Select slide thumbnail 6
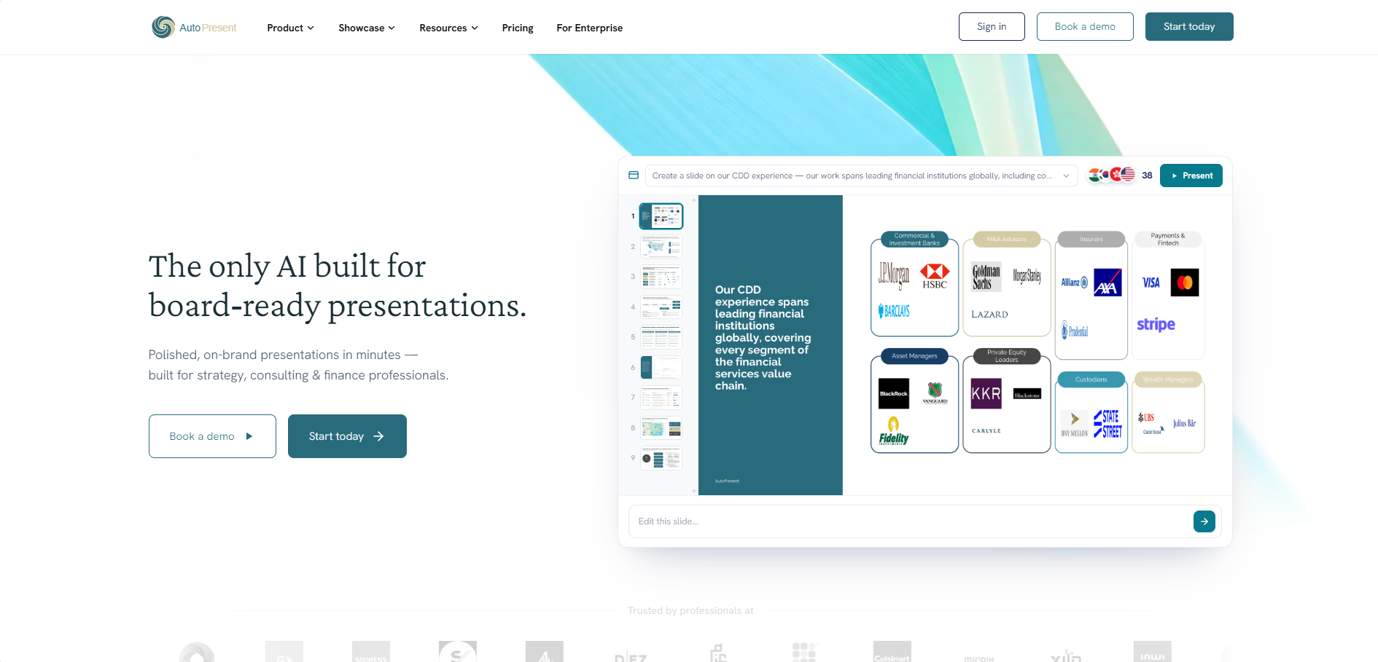This screenshot has width=1378, height=662. (661, 367)
